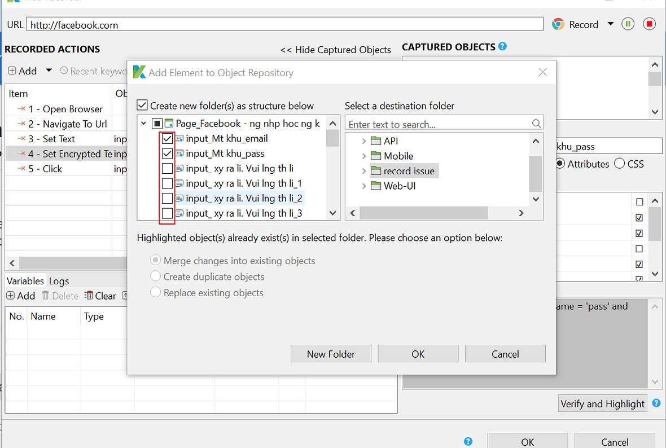Click '<< Hide Captured Objects'
This screenshot has width=666, height=448.
tap(335, 50)
